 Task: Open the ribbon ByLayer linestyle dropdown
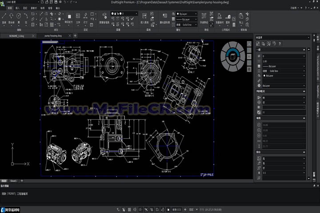pos(187,20)
